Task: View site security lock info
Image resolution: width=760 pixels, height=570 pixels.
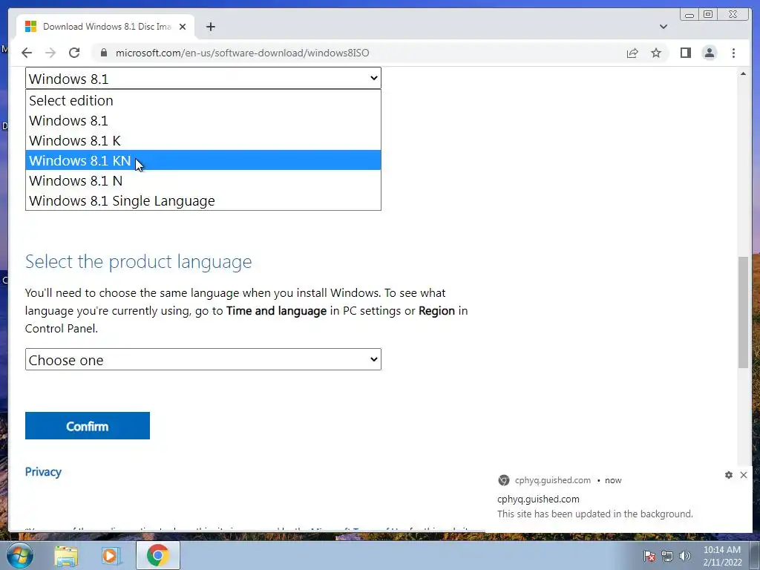Action: click(x=104, y=53)
